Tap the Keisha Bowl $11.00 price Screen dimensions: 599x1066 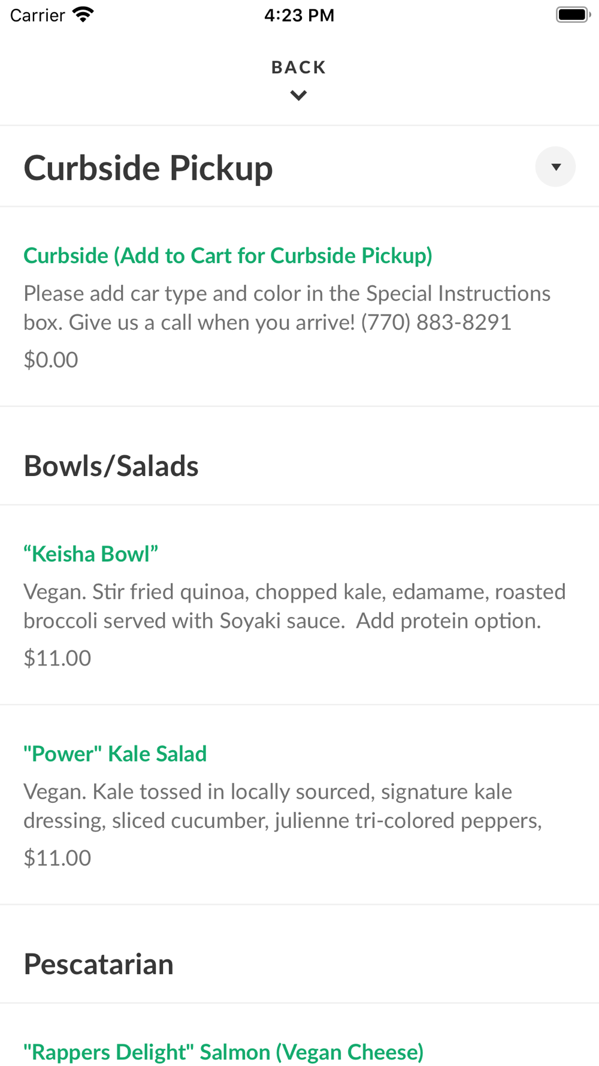(58, 658)
